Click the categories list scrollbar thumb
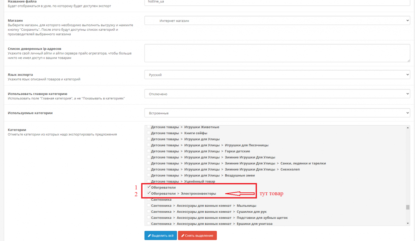Viewport: 415px width, 241px height. [407, 207]
